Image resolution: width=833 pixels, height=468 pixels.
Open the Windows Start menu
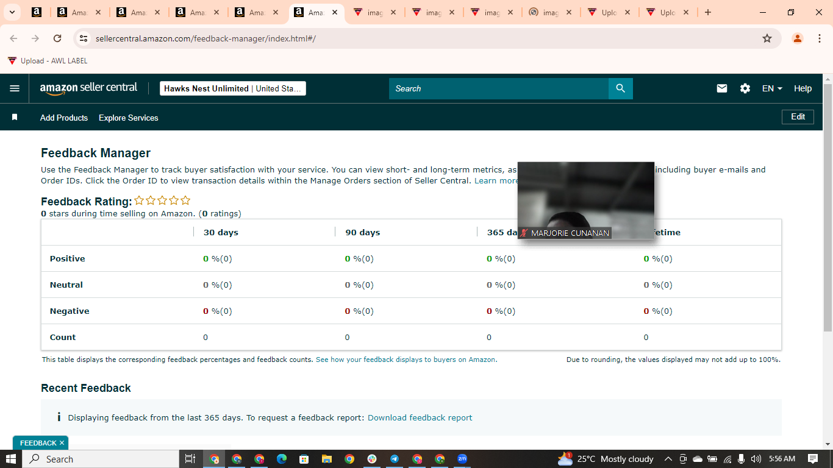coord(11,459)
